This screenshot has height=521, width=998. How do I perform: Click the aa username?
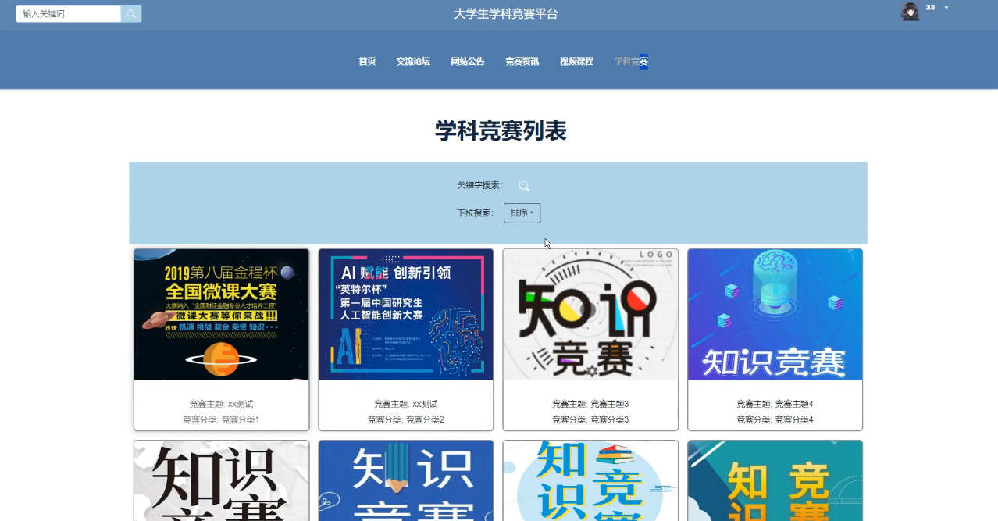point(930,7)
